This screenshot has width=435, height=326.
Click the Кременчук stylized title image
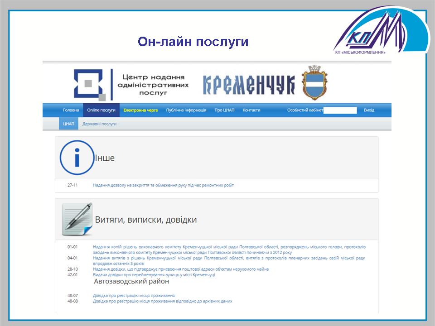[248, 84]
